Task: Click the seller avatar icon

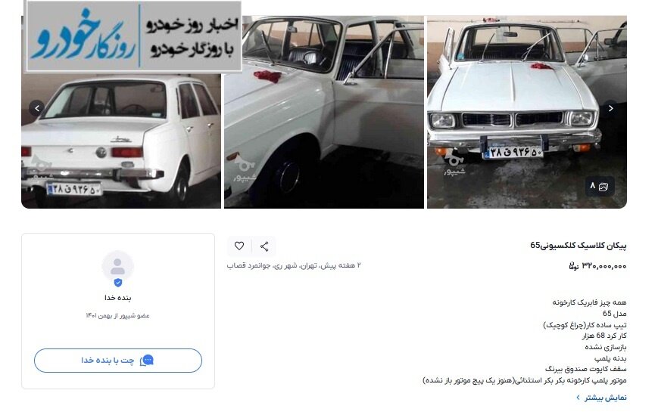Action: coord(118,266)
